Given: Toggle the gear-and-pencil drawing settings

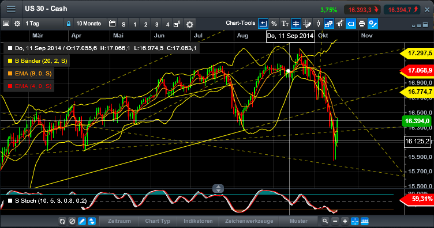Looking at the screenshot, I should click(373, 24).
